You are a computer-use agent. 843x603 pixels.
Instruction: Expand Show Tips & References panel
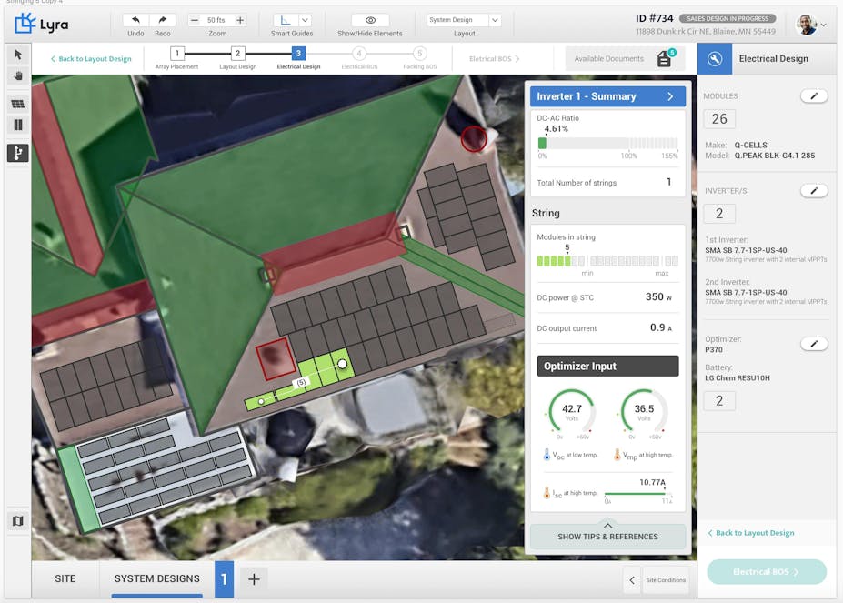[x=607, y=536]
